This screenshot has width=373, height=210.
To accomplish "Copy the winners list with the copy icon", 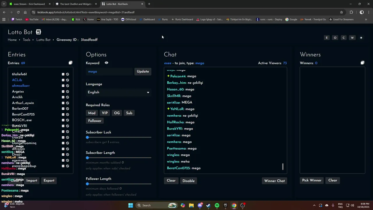I will 363,63.
